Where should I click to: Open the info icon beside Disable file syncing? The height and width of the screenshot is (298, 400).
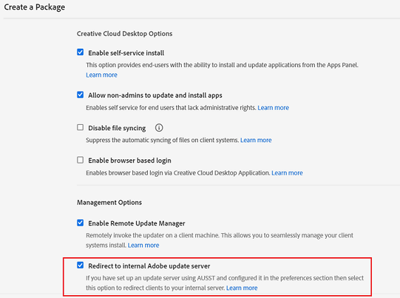coord(159,128)
